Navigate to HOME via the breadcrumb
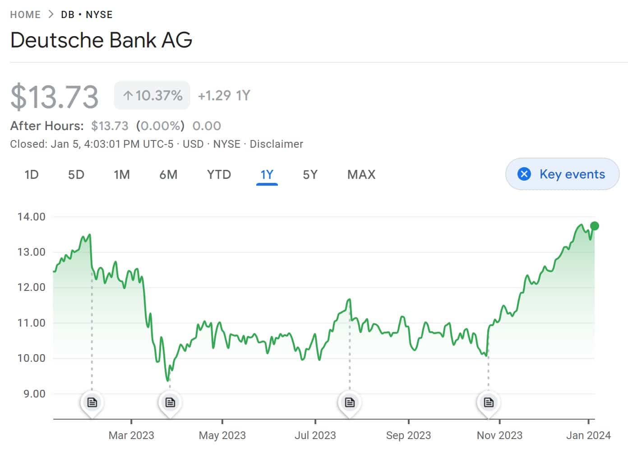628x449 pixels. pyautogui.click(x=25, y=14)
